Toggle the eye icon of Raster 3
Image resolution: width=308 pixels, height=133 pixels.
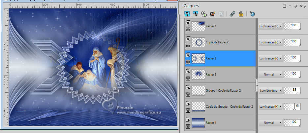click(188, 78)
